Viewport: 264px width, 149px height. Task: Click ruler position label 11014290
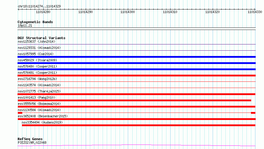pyautogui.click(x=85, y=12)
